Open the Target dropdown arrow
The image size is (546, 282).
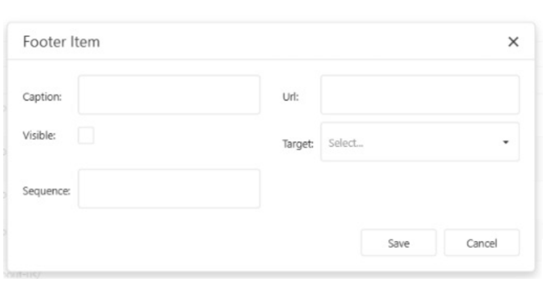click(x=506, y=143)
